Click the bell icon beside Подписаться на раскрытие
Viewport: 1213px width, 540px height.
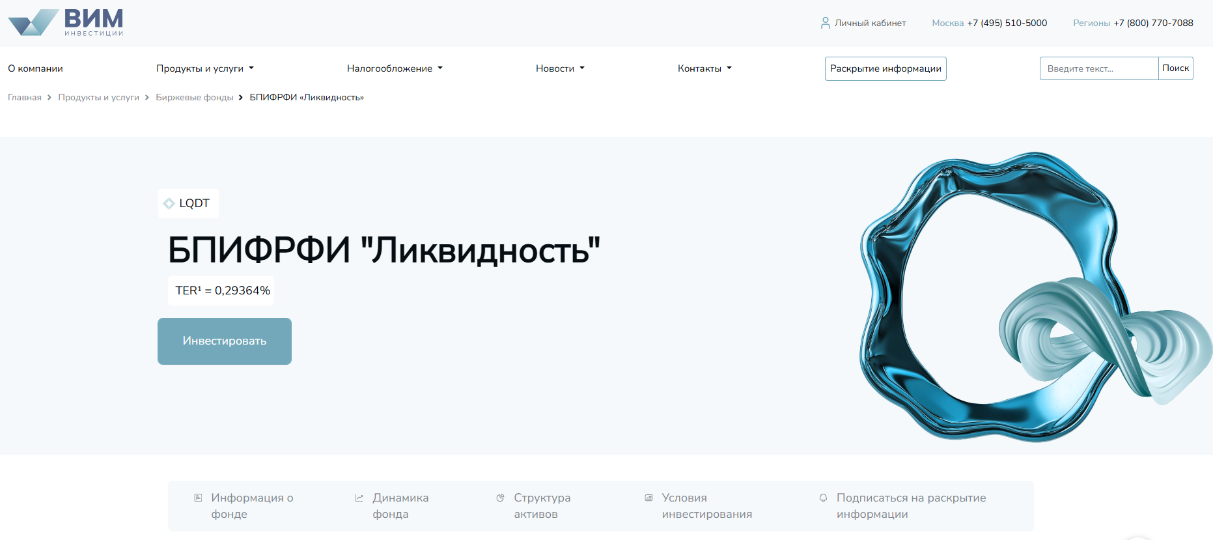(x=823, y=498)
